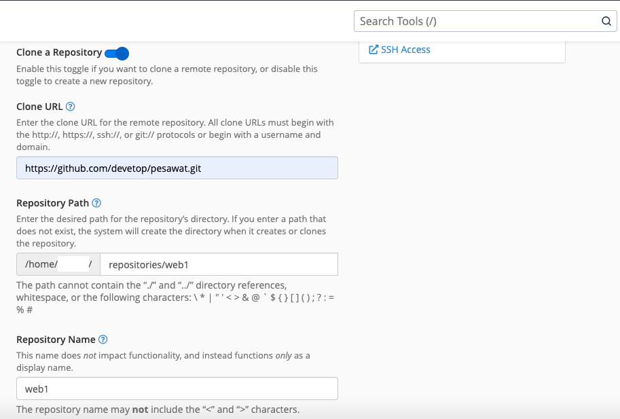Click the Clone URL text field
The height and width of the screenshot is (419, 620).
(177, 168)
